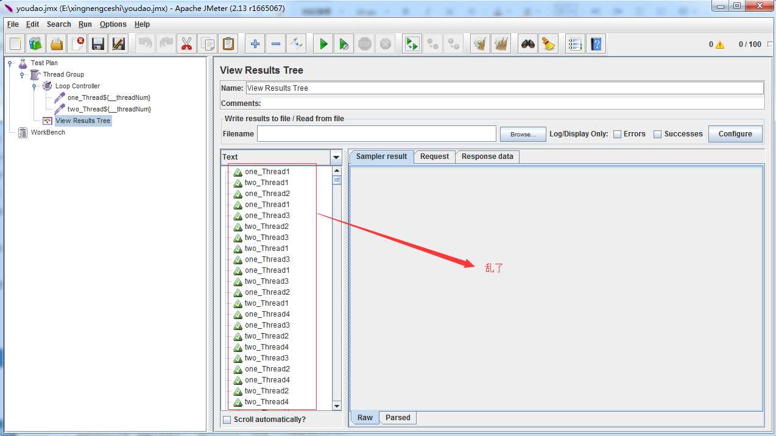Switch to Response data tab
The height and width of the screenshot is (436, 776).
coord(487,156)
